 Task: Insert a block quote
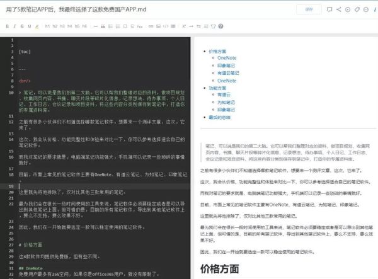[x=103, y=26]
